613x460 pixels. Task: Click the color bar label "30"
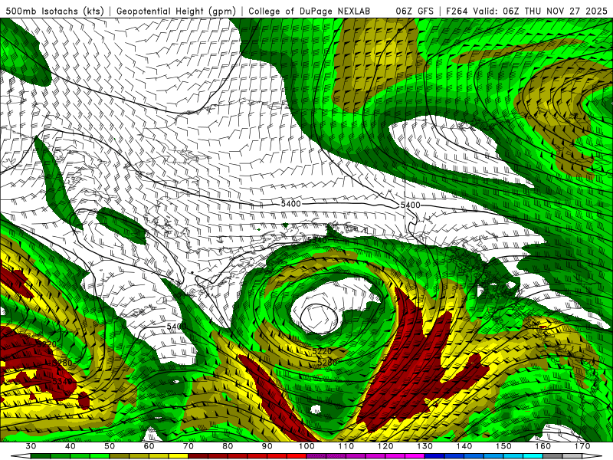[x=31, y=446]
